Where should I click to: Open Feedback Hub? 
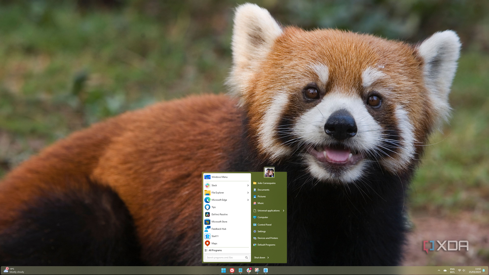pos(227,229)
